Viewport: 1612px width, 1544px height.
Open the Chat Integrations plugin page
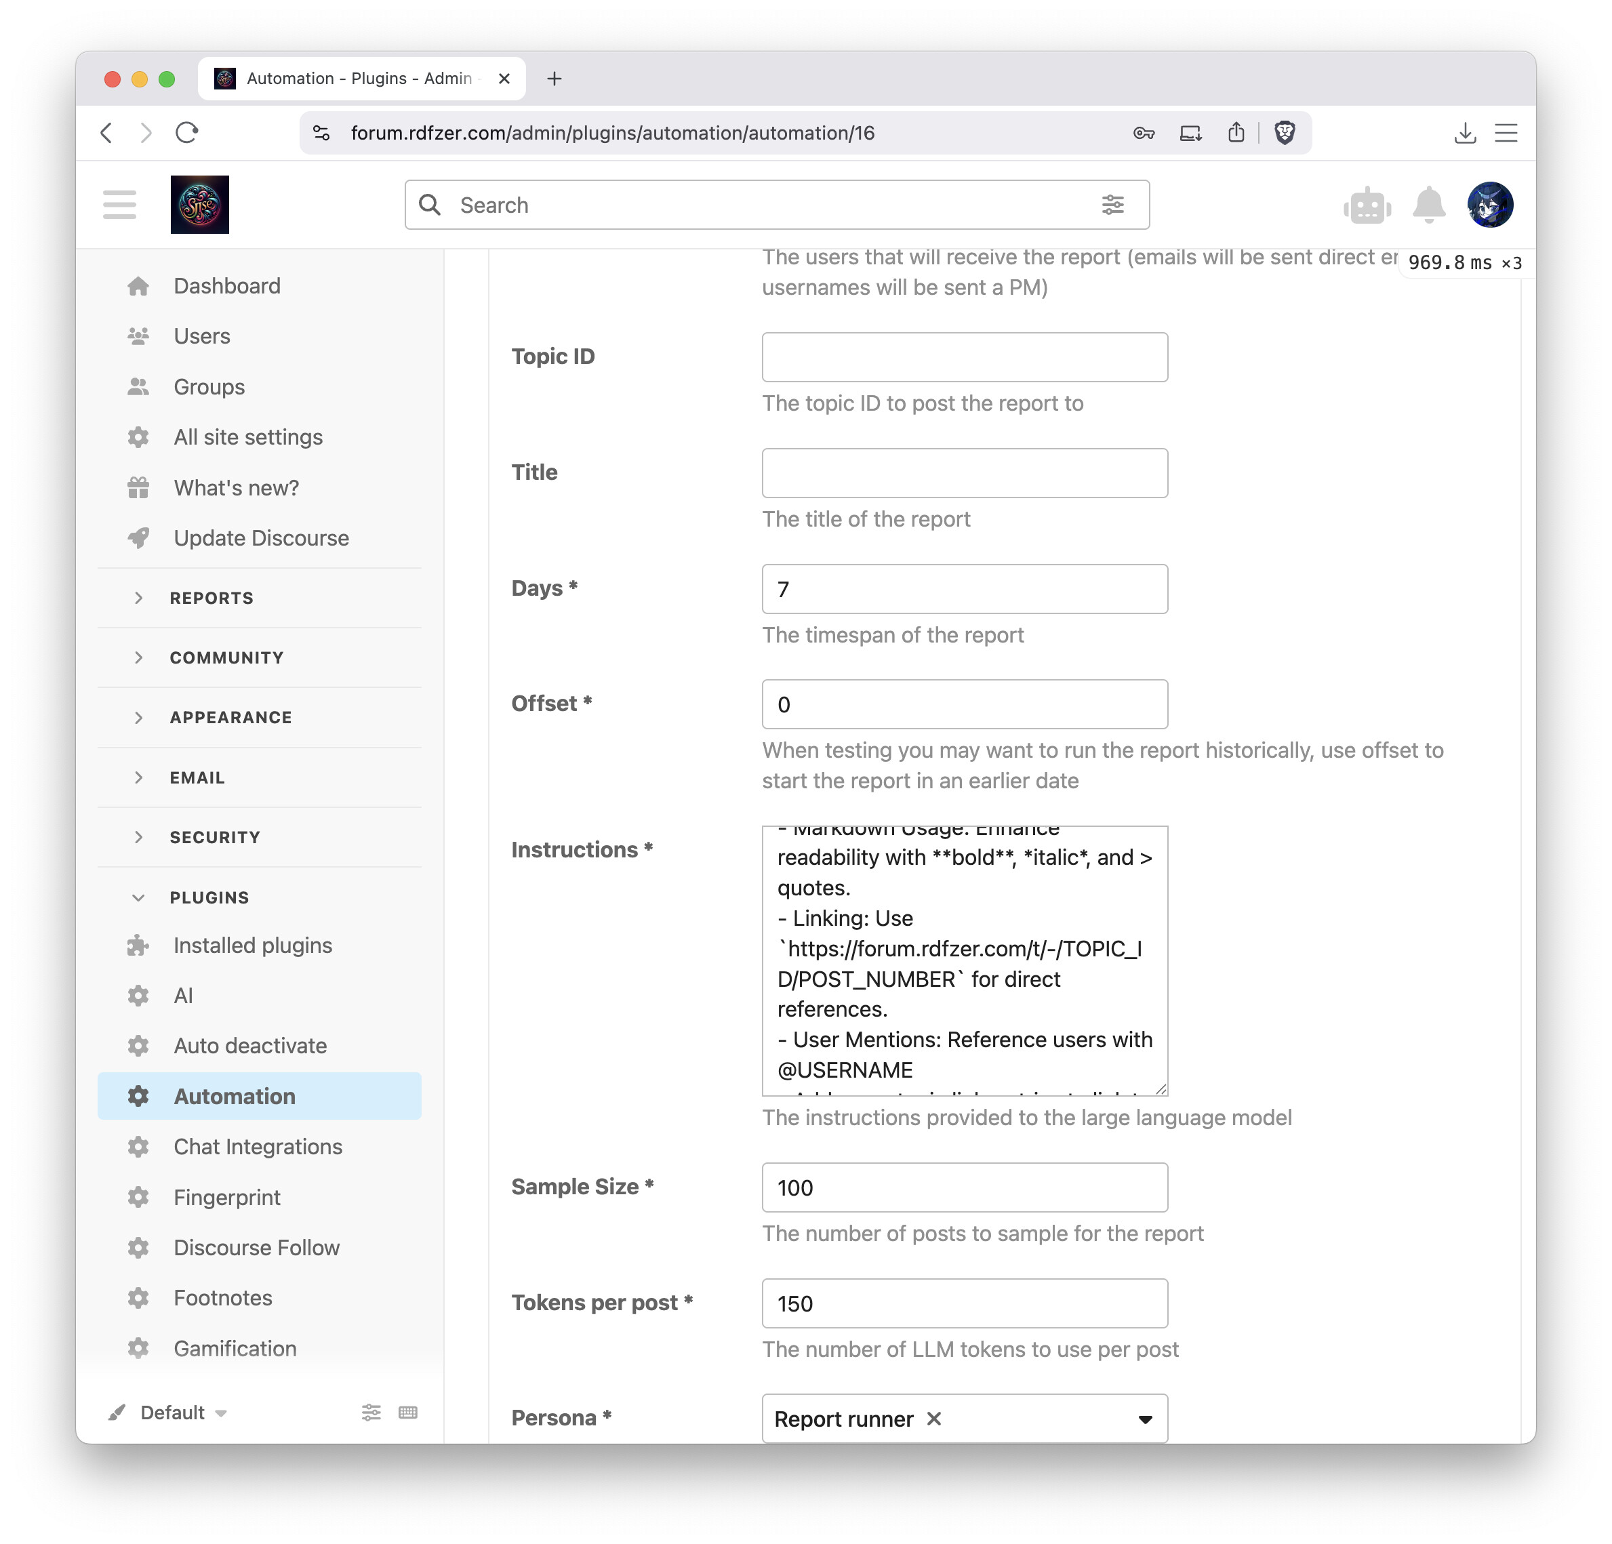(x=258, y=1146)
